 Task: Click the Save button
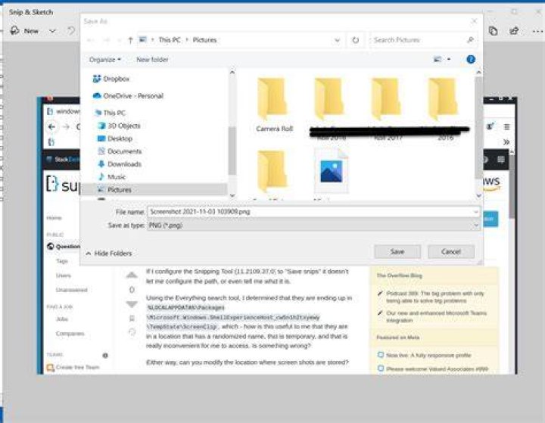coord(397,251)
